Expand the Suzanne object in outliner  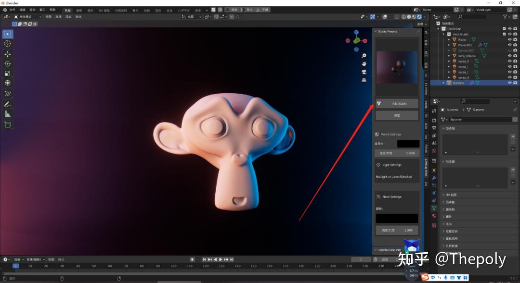click(443, 83)
